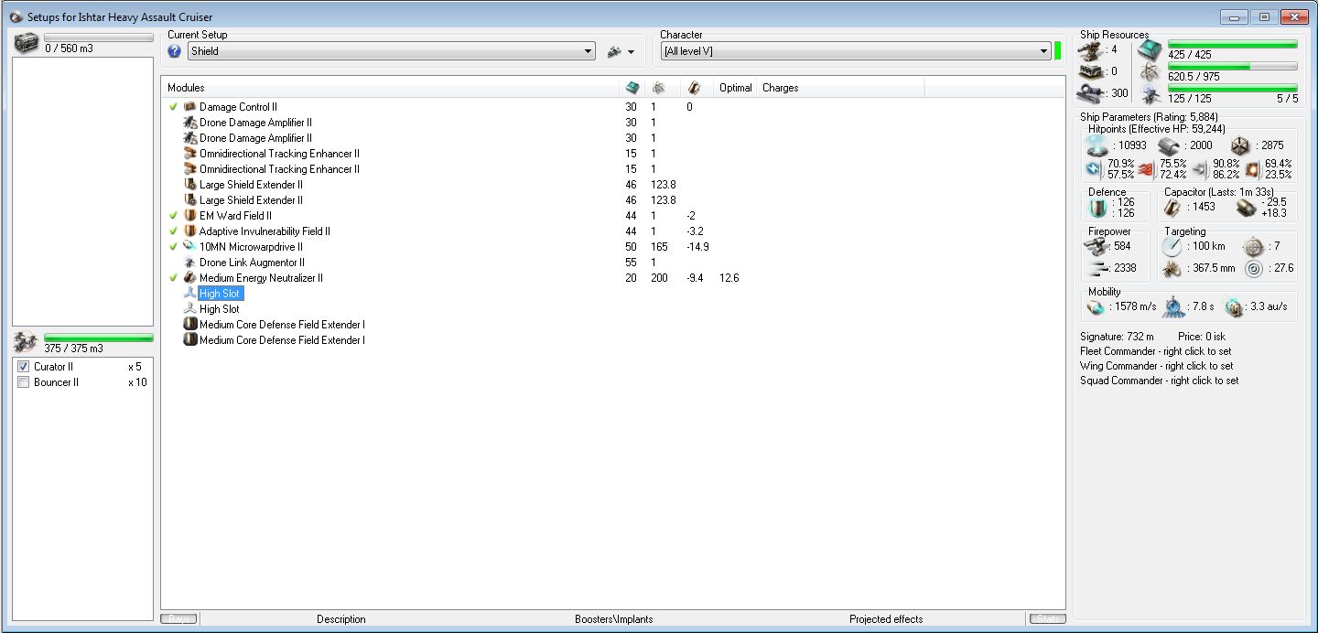Click the Fleet Commander line
This screenshot has width=1318, height=633.
1155,351
